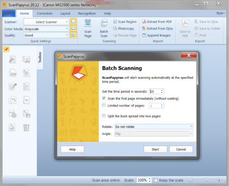
Task: Click the Scan Page icon
Action: pos(88,28)
